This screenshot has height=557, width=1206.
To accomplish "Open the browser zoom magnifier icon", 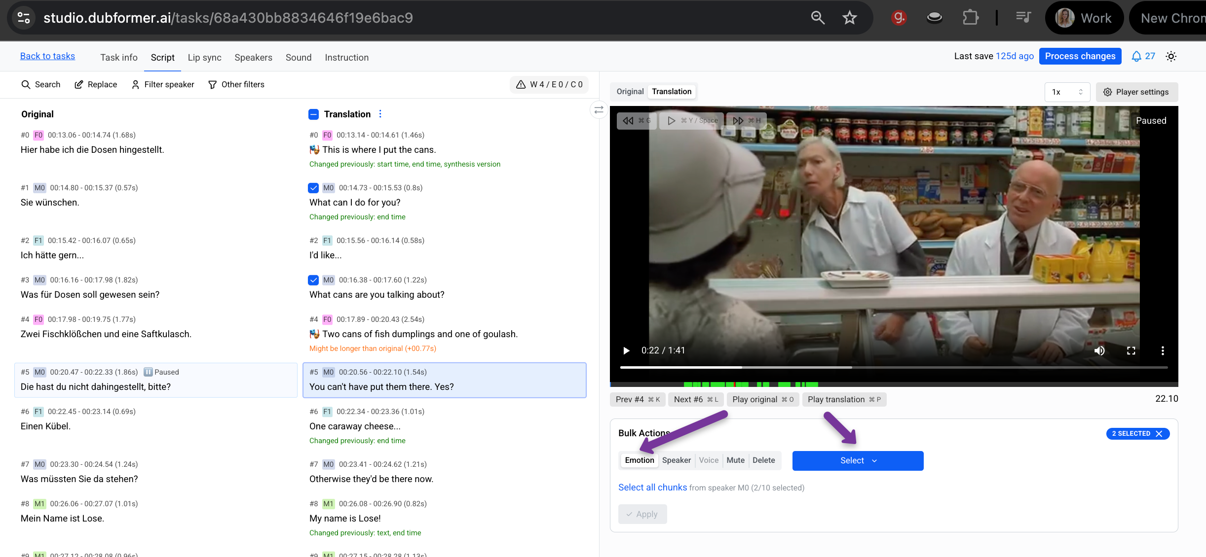I will 818,18.
